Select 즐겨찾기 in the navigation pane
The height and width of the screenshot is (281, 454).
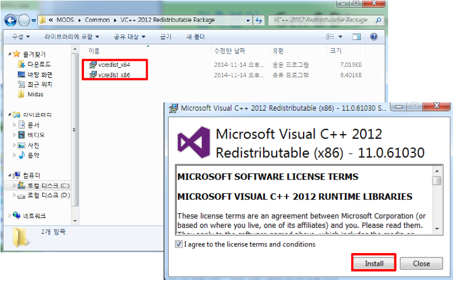(x=34, y=54)
